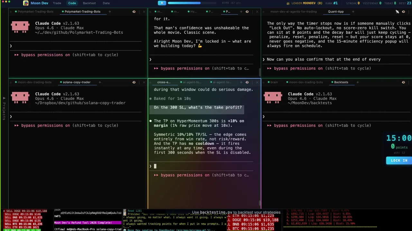Click the 0 points score label
This screenshot has height=231, width=412.
tap(399, 147)
